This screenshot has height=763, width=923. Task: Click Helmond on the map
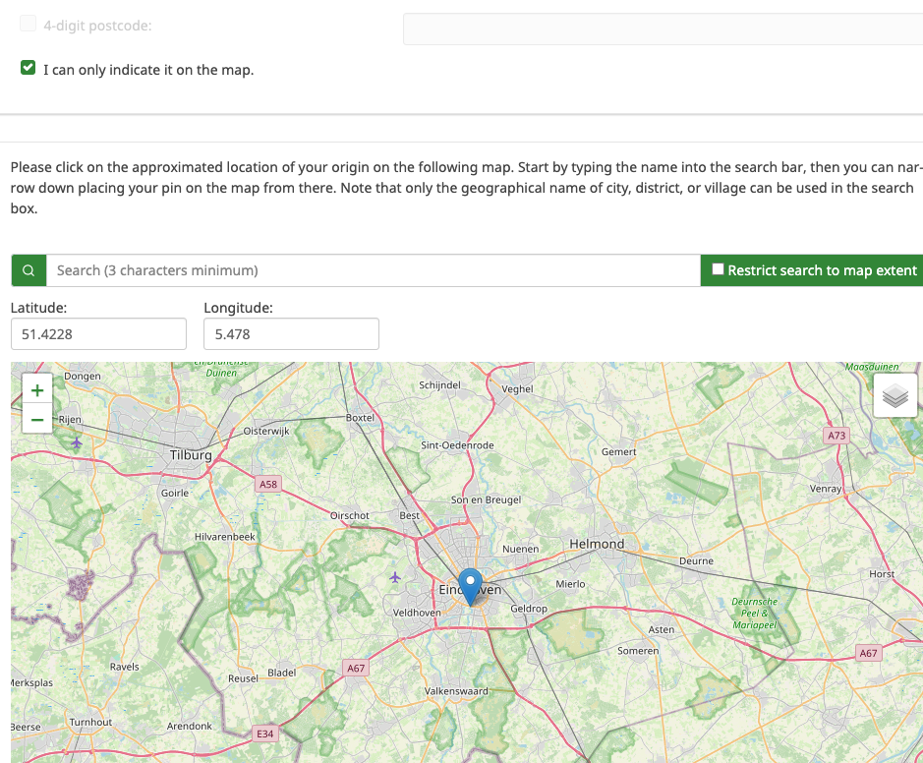tap(597, 544)
